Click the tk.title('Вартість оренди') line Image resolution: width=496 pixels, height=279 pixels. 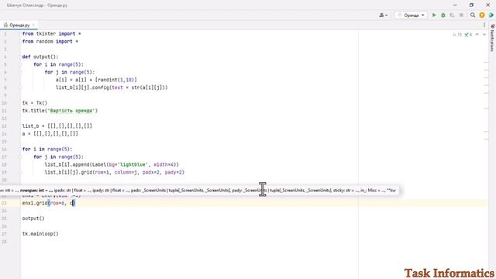point(60,111)
